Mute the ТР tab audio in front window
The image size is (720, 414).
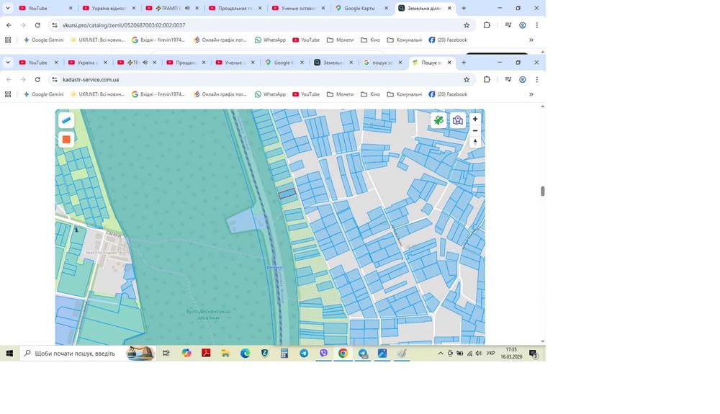point(145,63)
